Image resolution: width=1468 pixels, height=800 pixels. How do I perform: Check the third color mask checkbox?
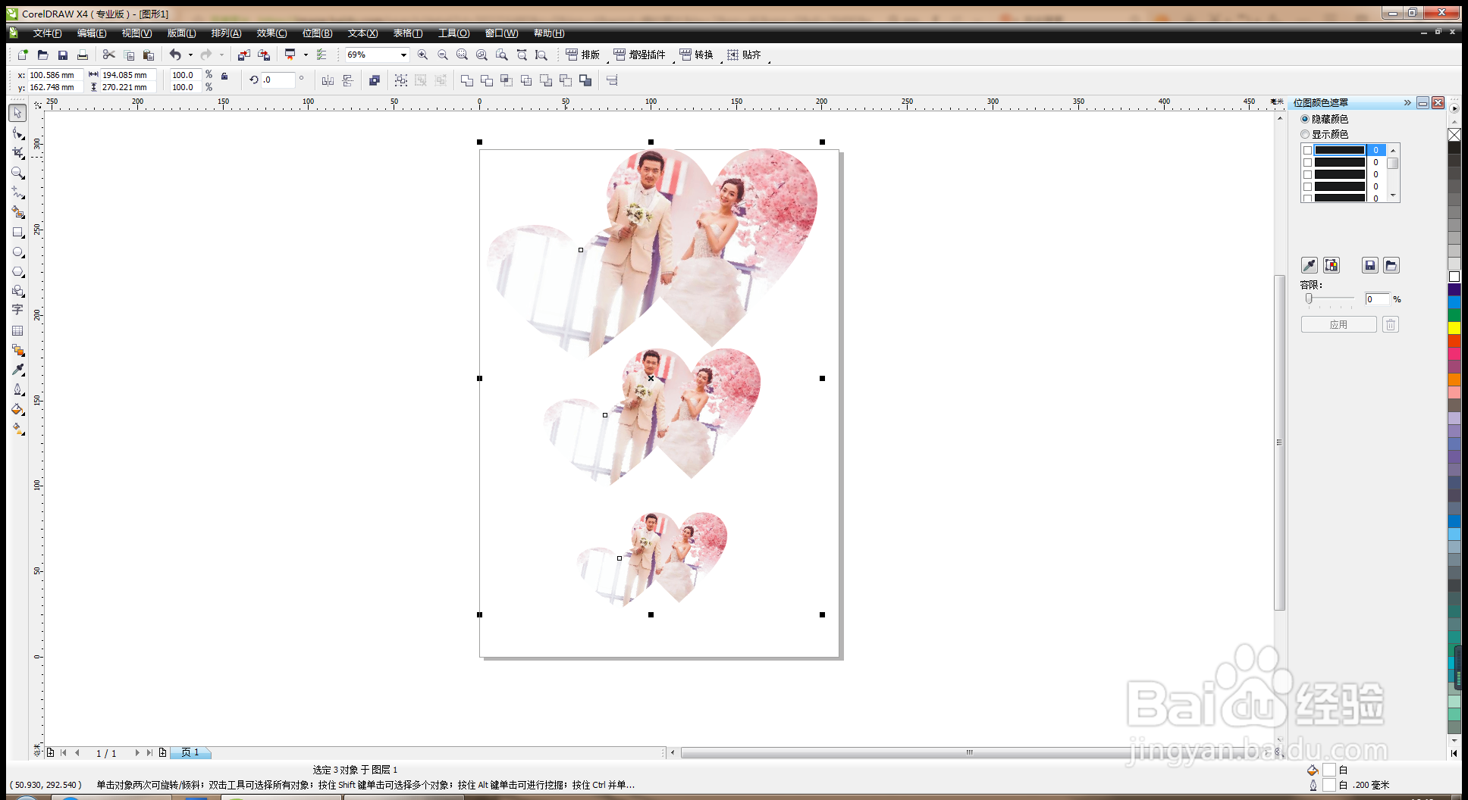[x=1308, y=174]
